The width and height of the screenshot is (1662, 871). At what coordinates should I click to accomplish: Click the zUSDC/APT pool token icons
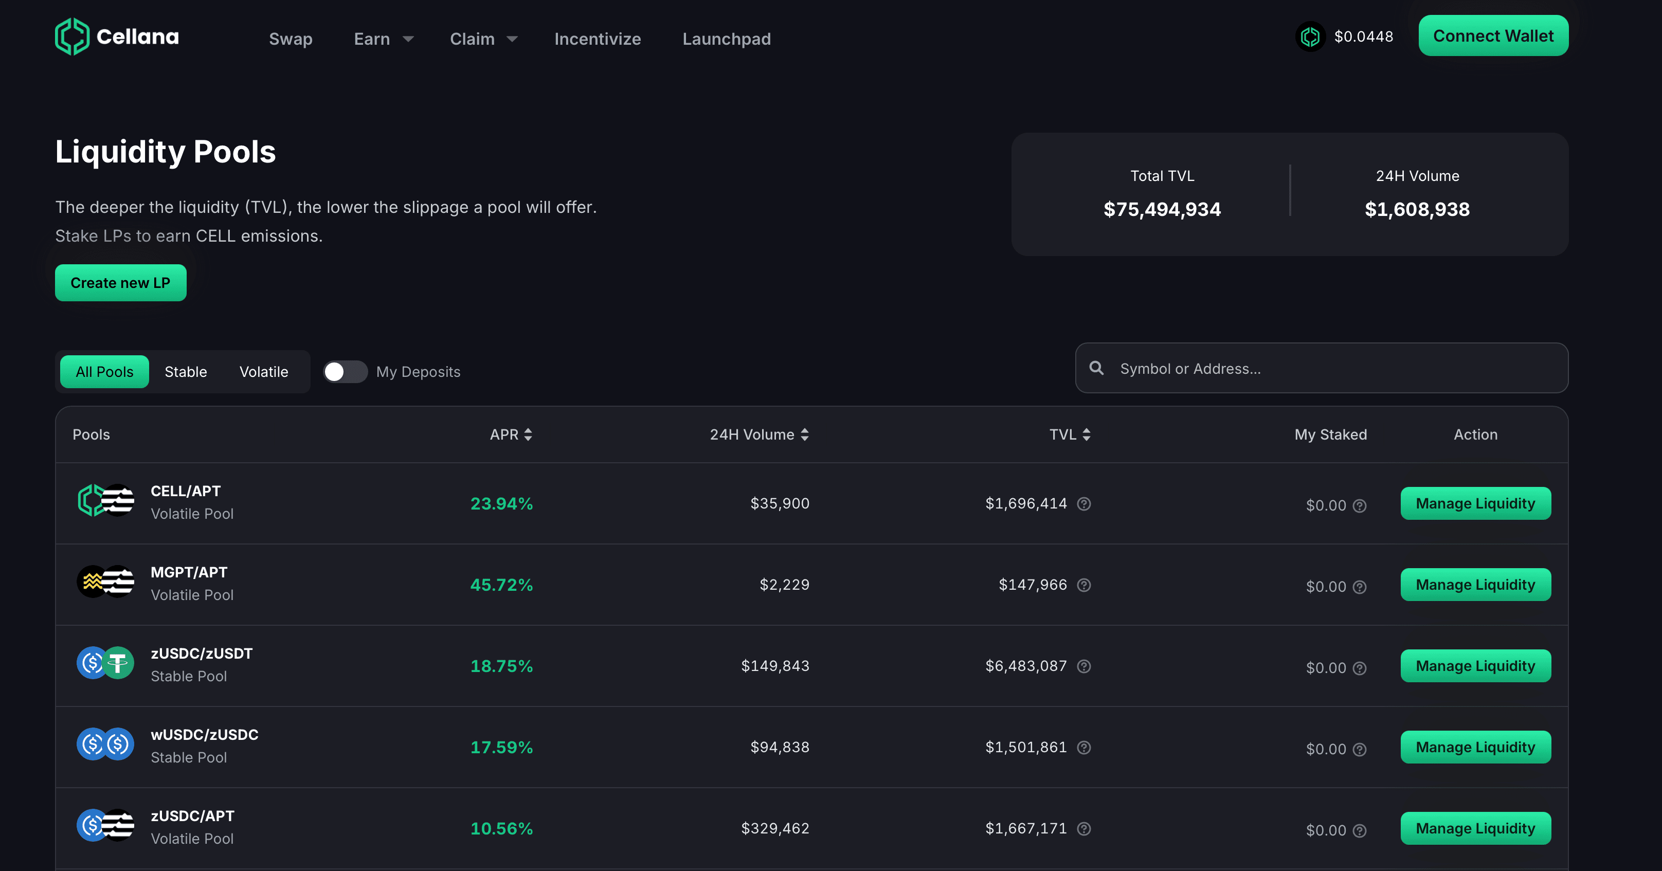pyautogui.click(x=106, y=825)
